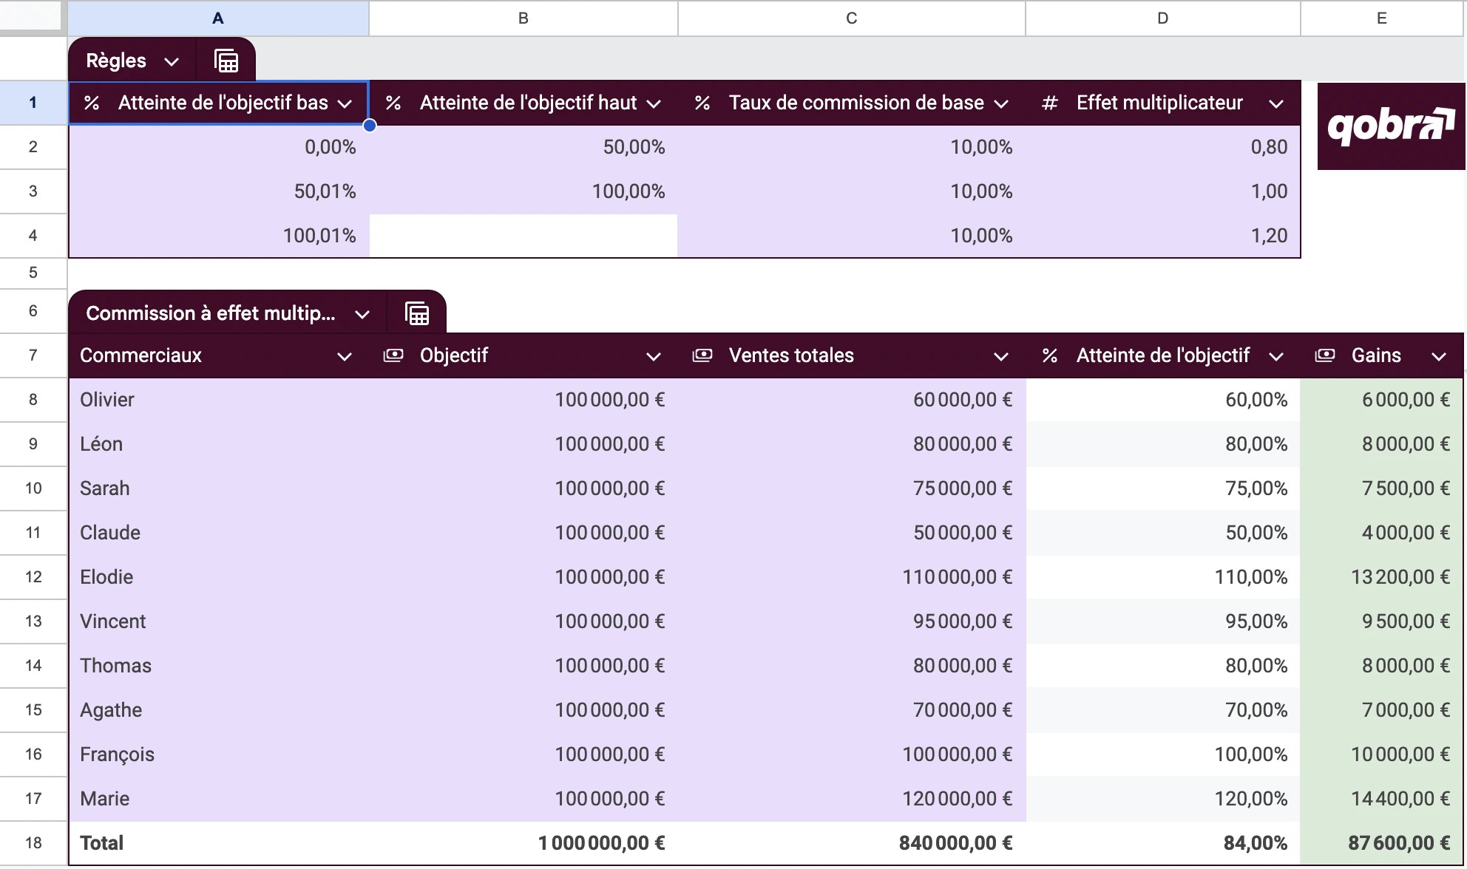The height and width of the screenshot is (869, 1467).
Task: Click cell with value 50,01%
Action: coord(219,191)
